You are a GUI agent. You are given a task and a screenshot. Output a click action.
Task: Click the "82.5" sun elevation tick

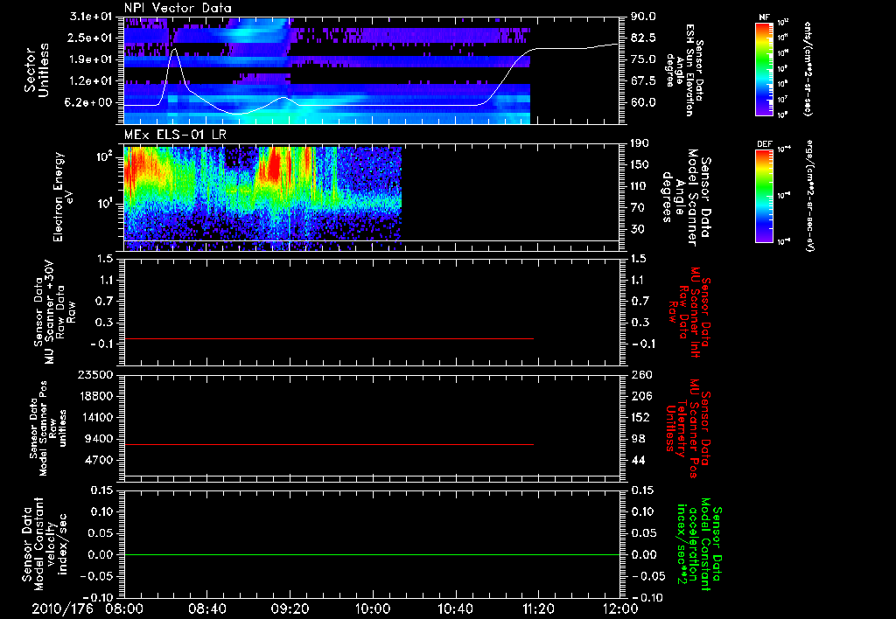643,38
